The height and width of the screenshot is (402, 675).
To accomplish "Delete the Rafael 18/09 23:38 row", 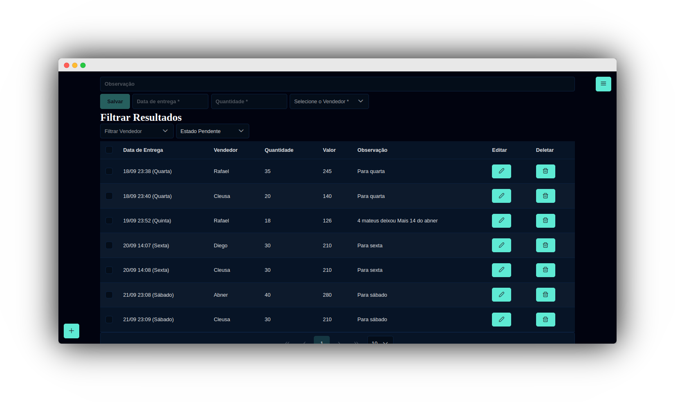I will [545, 171].
